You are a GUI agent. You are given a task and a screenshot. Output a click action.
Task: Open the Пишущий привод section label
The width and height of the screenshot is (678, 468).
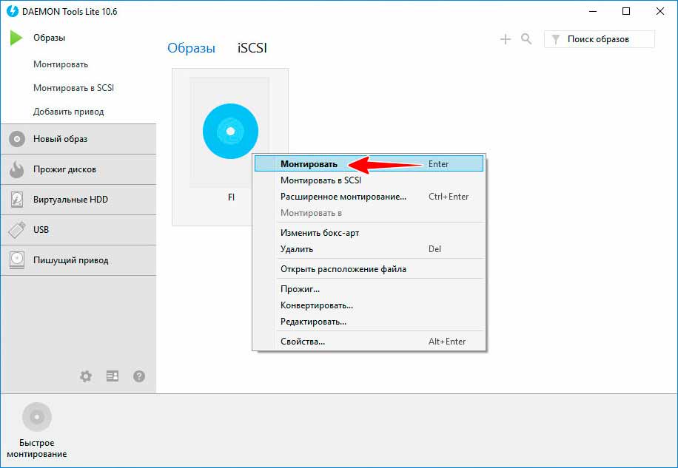[x=70, y=260]
